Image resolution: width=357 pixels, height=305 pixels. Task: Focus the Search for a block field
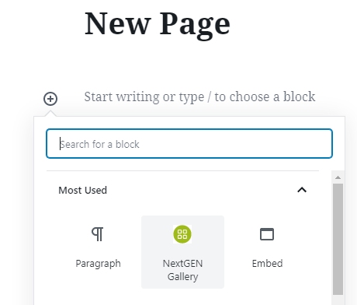point(189,143)
